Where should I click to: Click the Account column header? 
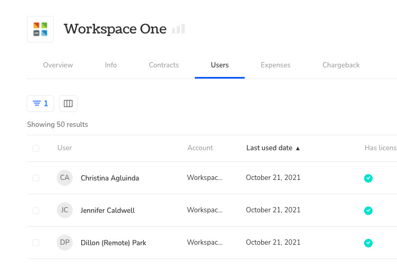[200, 148]
